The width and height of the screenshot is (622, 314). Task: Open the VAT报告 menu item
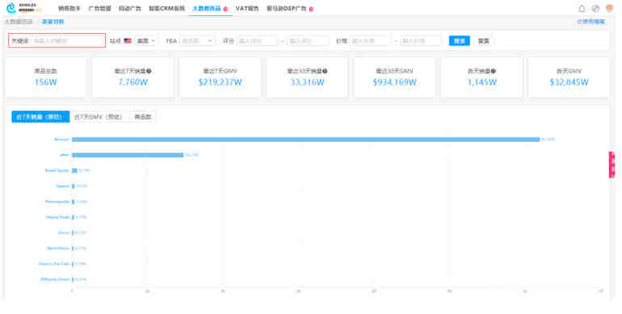point(247,8)
